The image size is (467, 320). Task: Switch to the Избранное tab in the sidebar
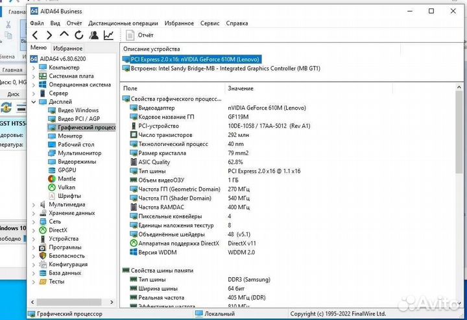[x=67, y=48]
